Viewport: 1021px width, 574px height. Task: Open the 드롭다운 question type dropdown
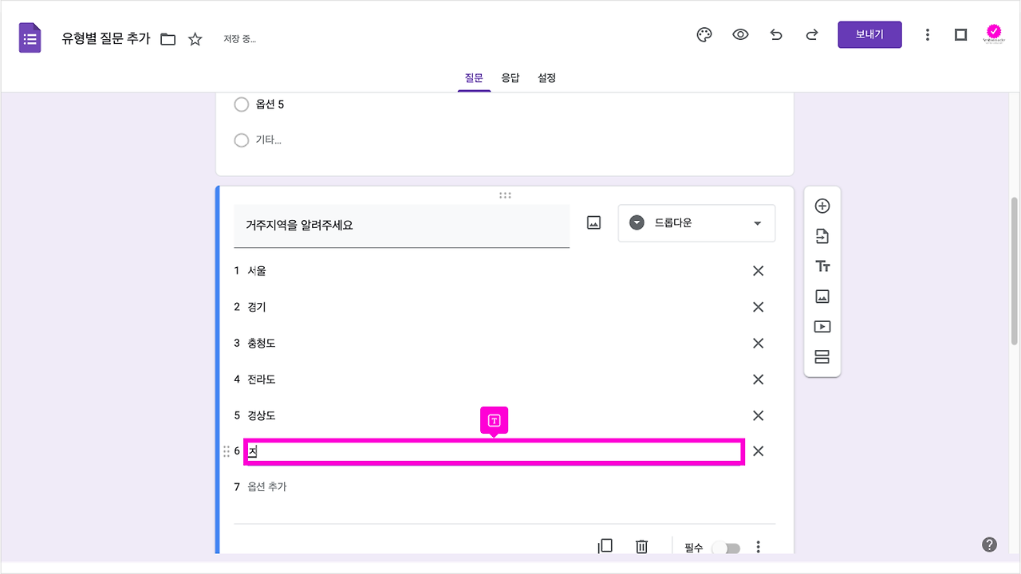[696, 222]
